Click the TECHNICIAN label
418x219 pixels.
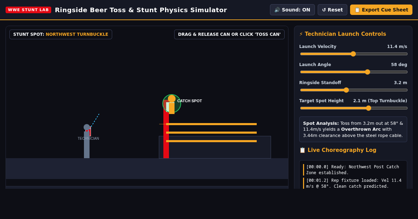coord(88,138)
